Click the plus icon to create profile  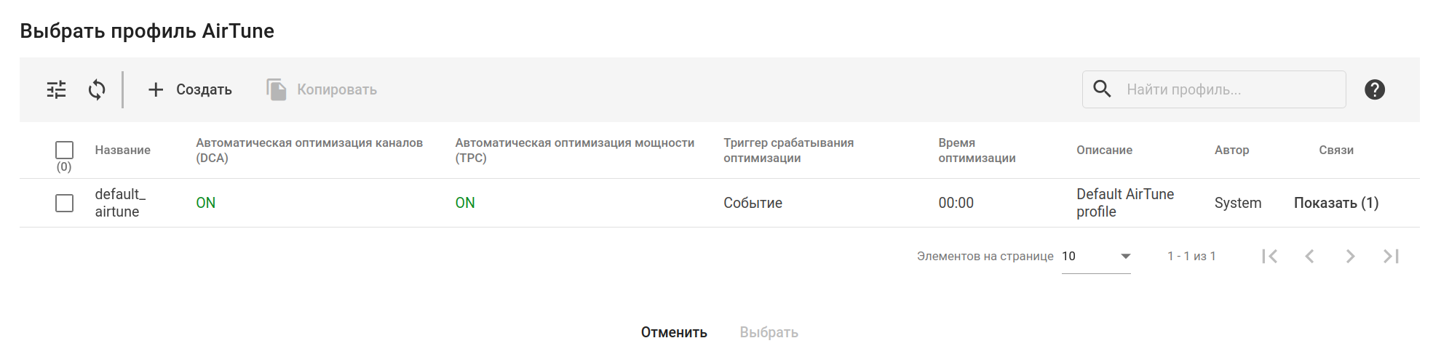coord(156,89)
